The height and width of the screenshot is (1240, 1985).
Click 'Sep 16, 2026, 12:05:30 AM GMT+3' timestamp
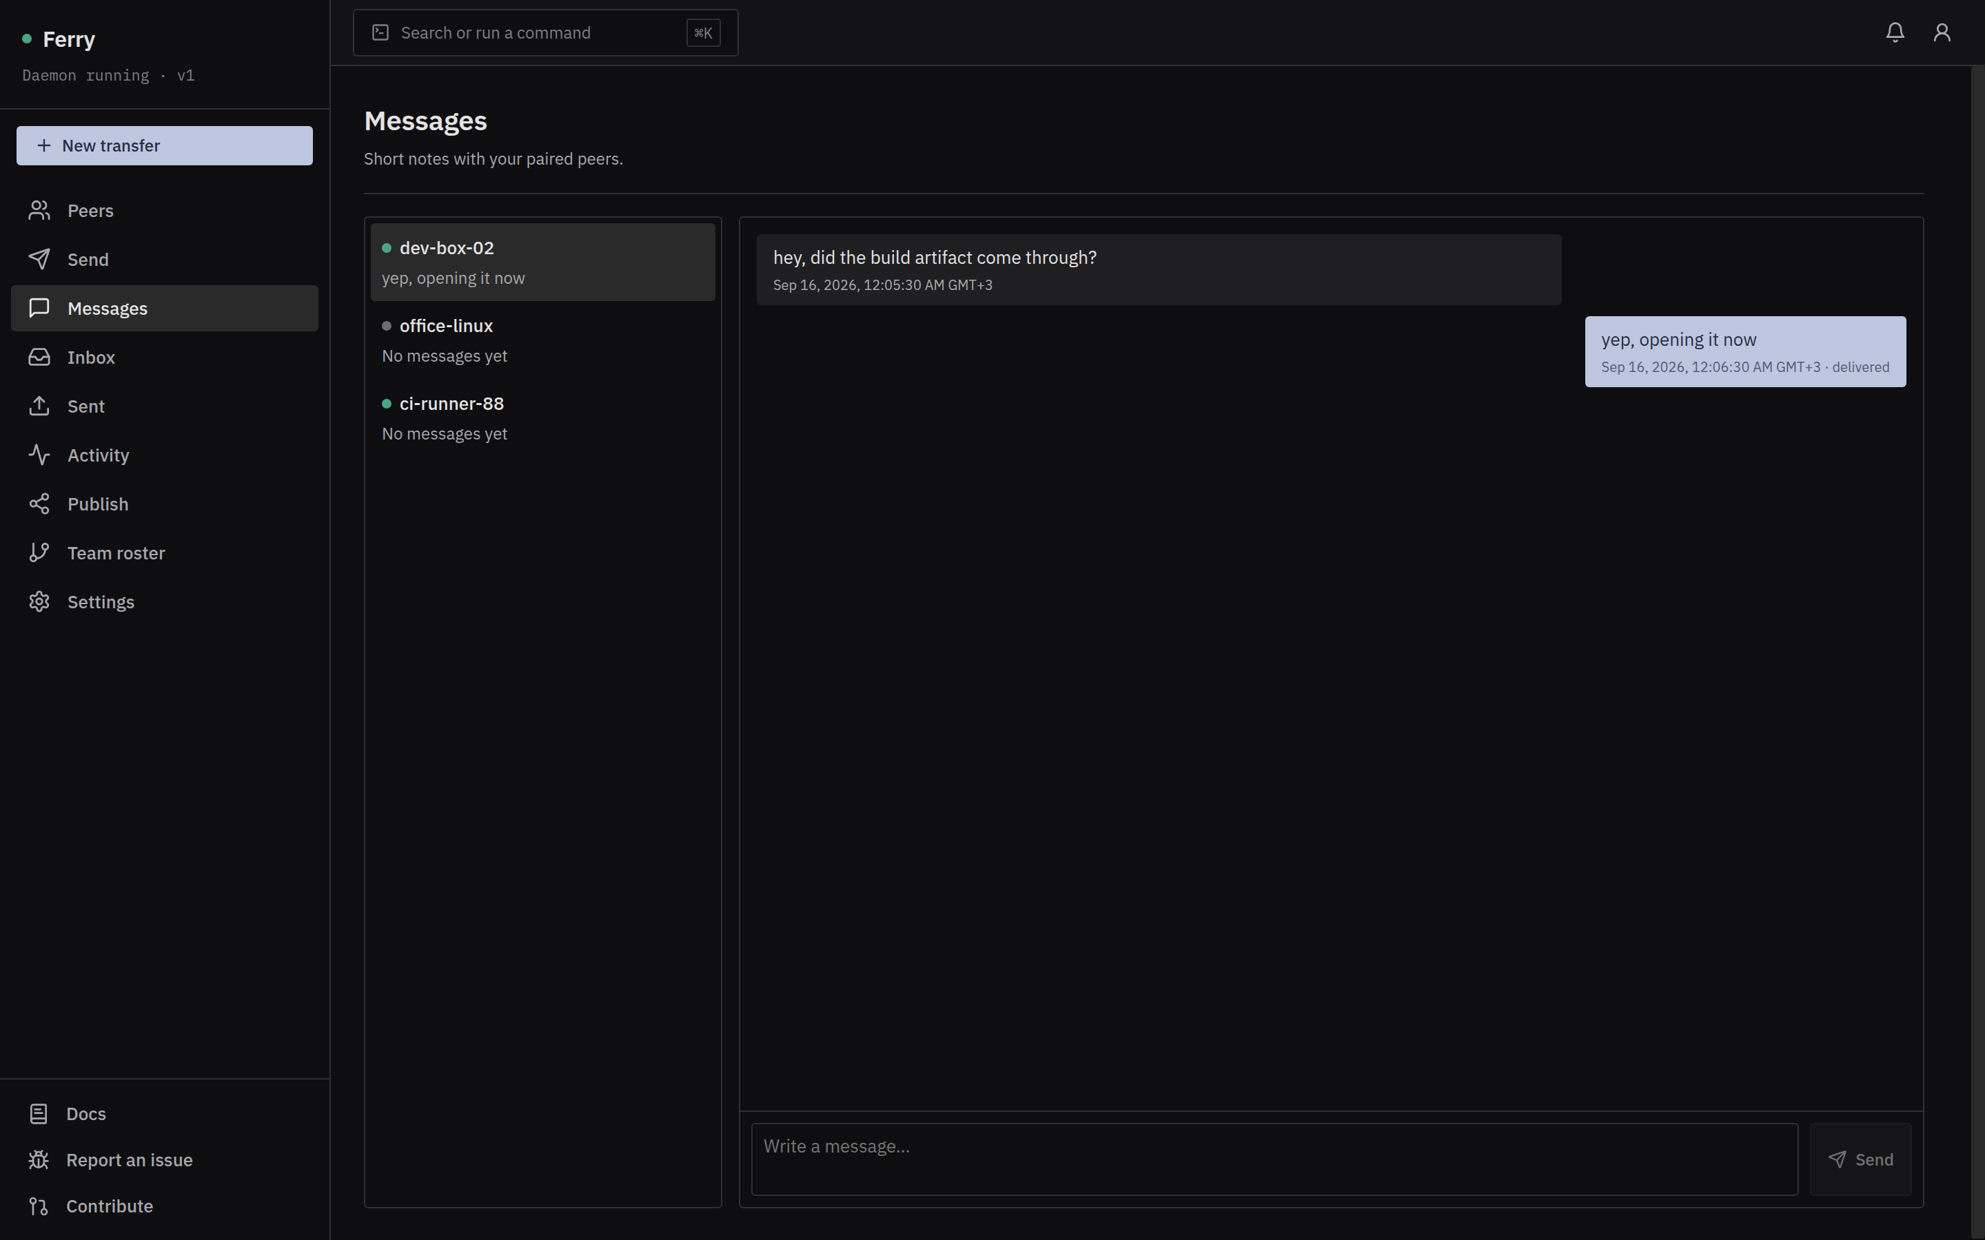pyautogui.click(x=883, y=285)
